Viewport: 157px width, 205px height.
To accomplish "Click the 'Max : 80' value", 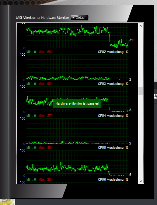I will [x=45, y=148].
